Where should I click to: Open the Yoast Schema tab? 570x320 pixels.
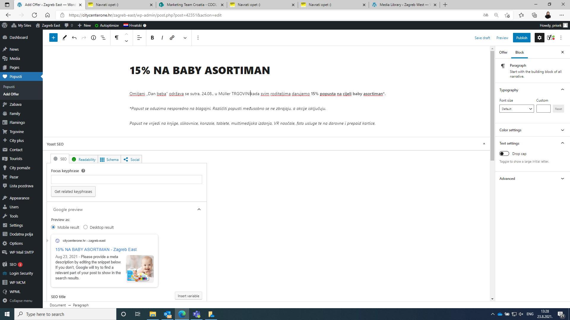coord(109,159)
